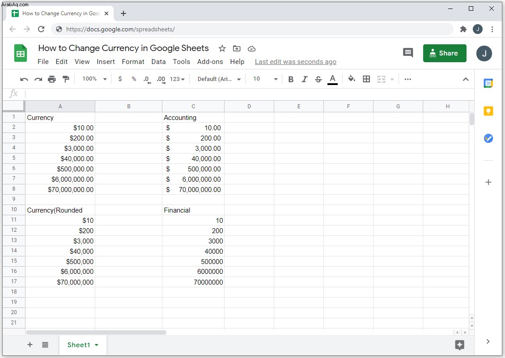This screenshot has width=505, height=358.
Task: Open the toolbar More options (three dots)
Action: [x=408, y=79]
